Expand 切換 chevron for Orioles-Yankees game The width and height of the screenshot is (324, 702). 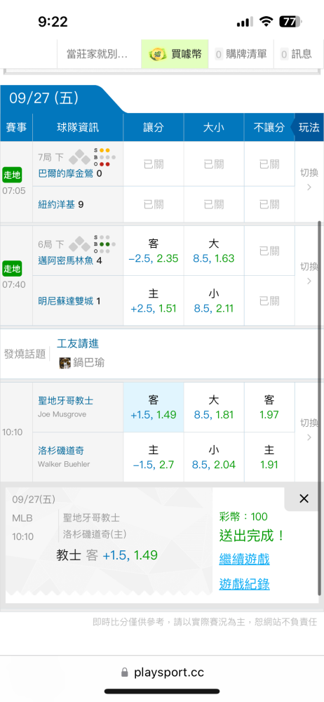(x=309, y=181)
